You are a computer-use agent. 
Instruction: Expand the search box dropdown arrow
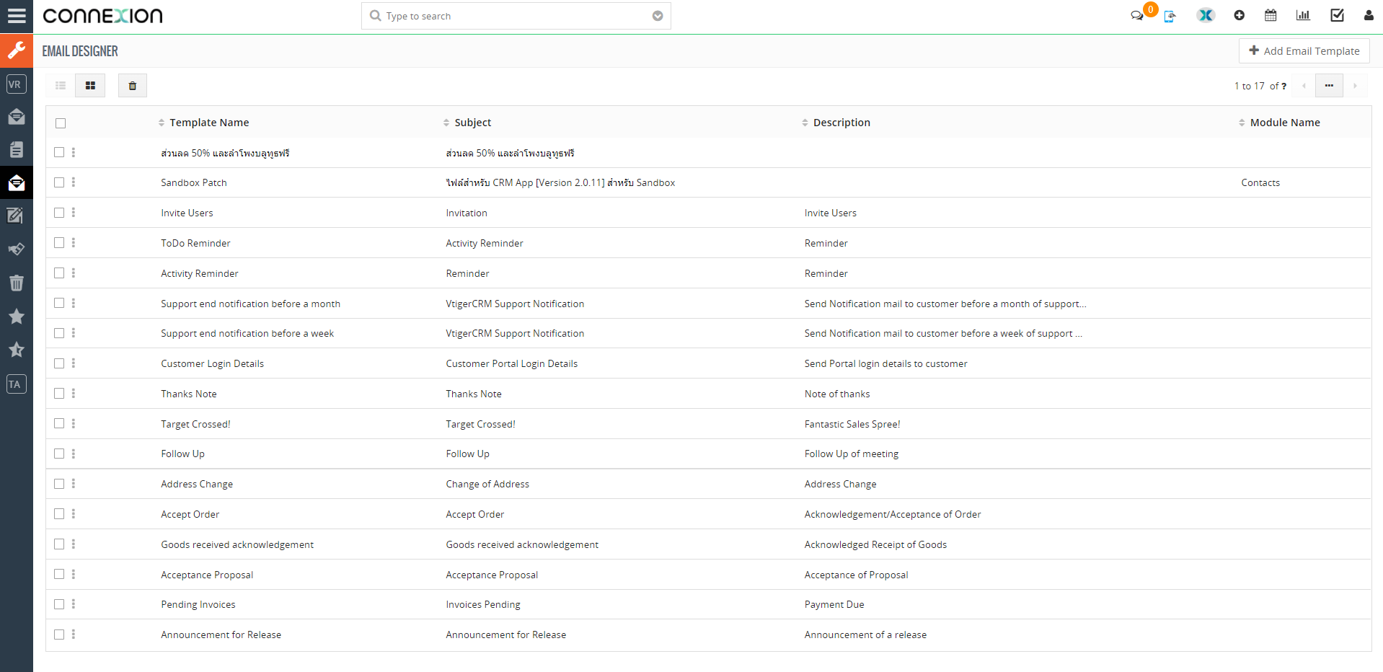tap(657, 16)
